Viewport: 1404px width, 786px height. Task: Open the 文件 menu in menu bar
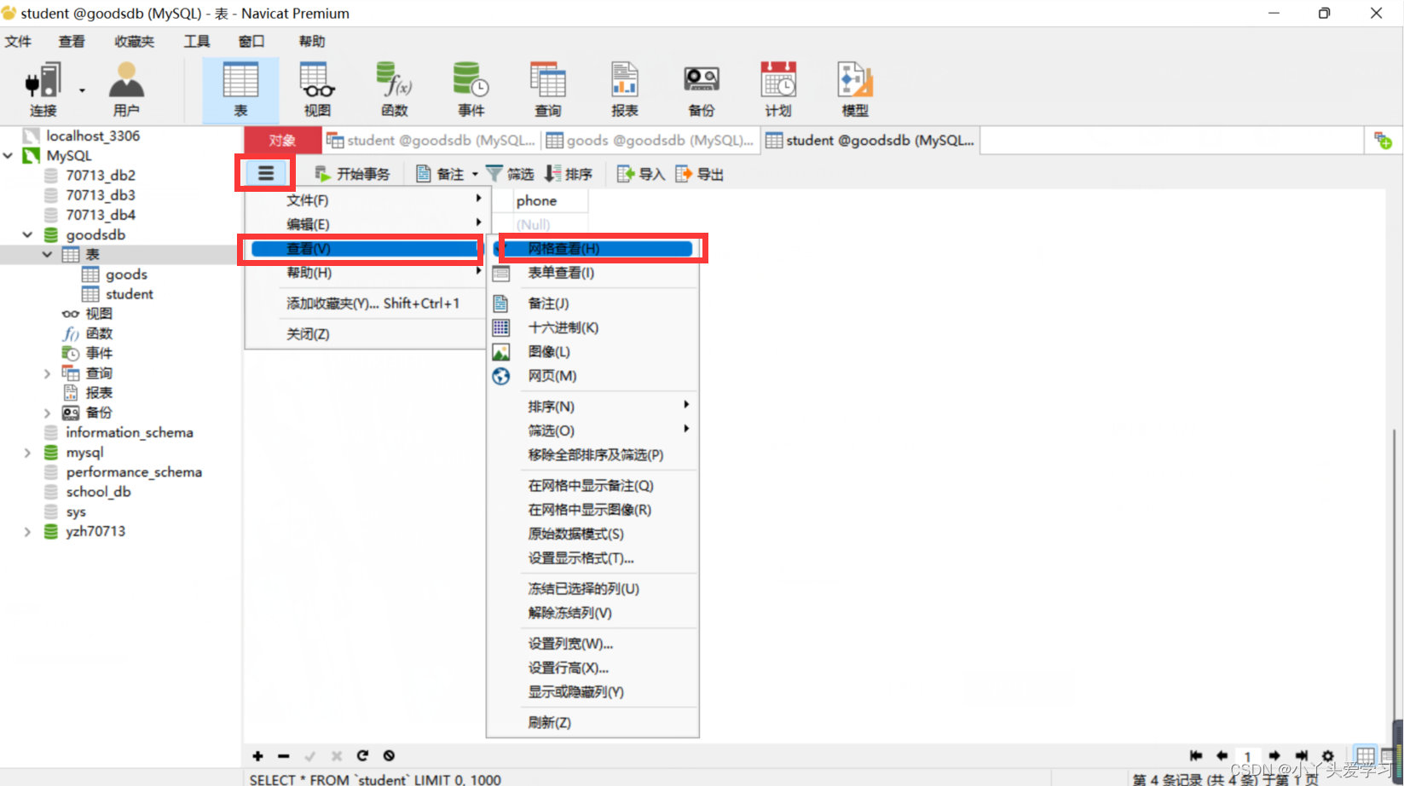coord(18,41)
